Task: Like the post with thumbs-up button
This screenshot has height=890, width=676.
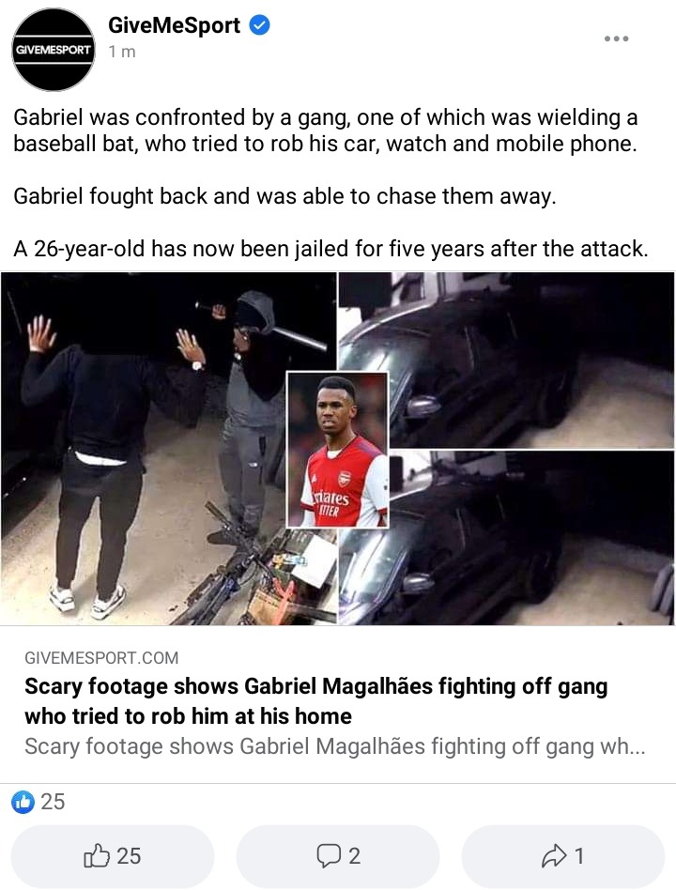Action: coord(113,856)
